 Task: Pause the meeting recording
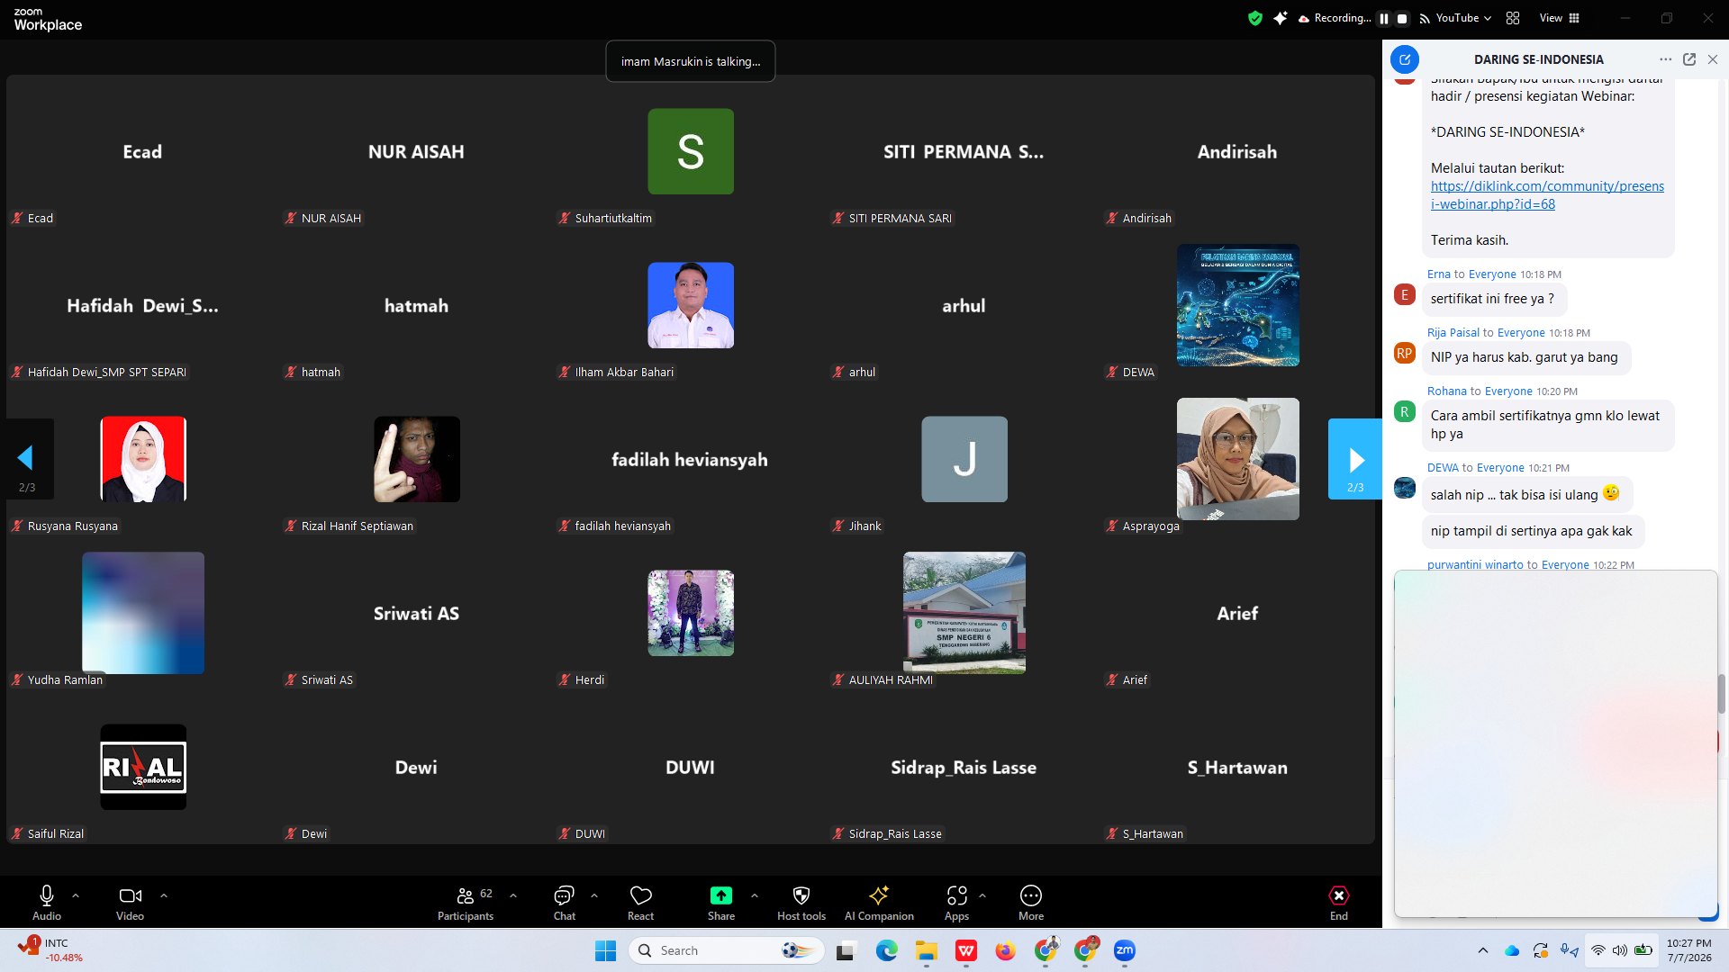(1384, 18)
